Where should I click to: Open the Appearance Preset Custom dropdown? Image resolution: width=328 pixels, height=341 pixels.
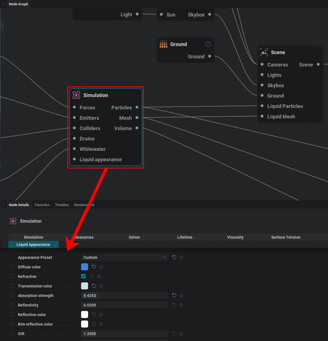pos(125,257)
